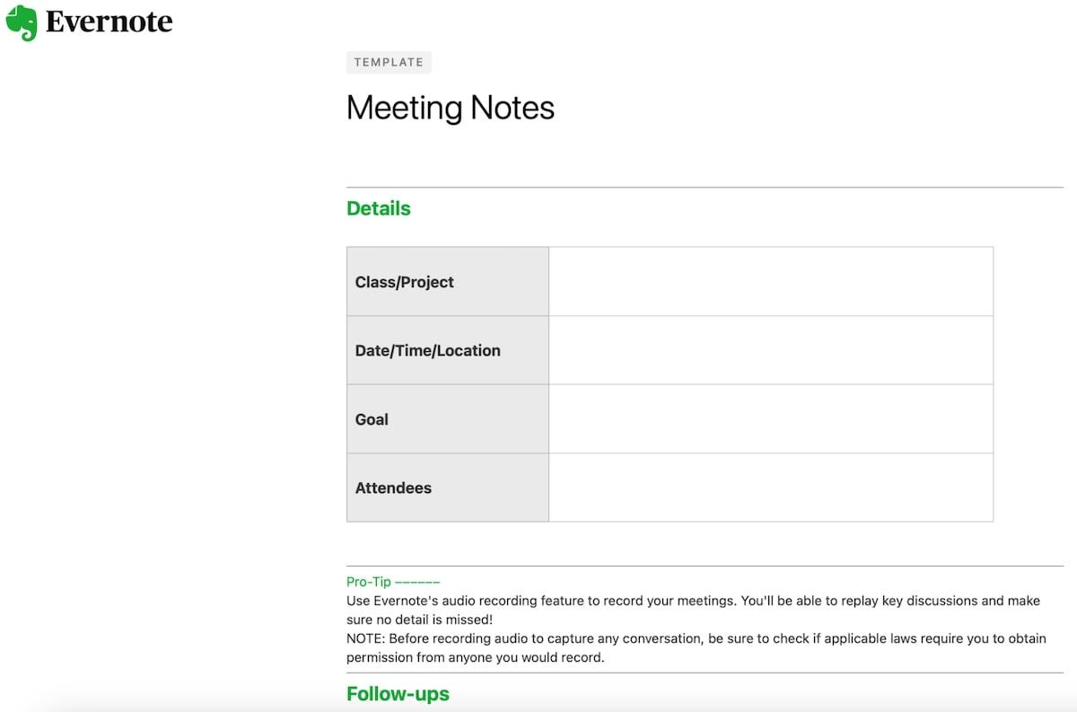
Task: Click the empty Attendees value cell
Action: (770, 488)
